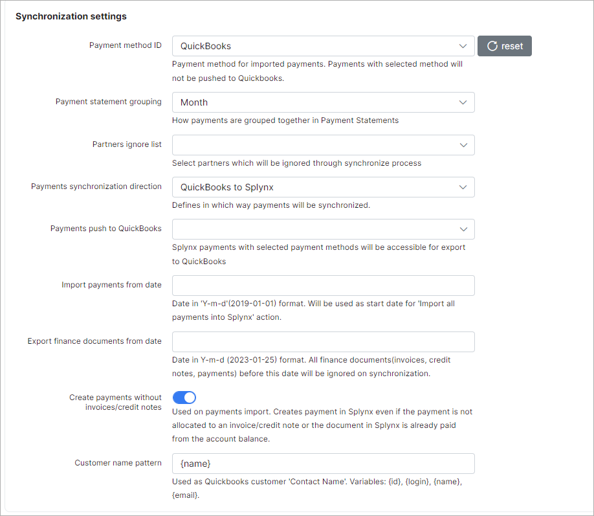Click the chevron arrow of Payment method ID
Screen dimensions: 594x516
pos(462,46)
